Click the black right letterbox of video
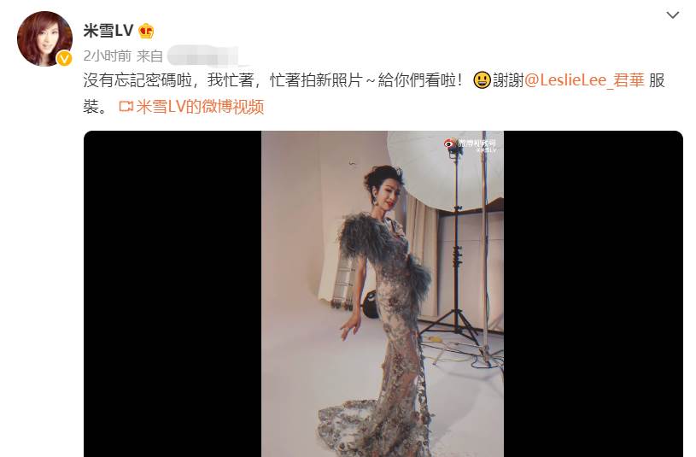Image resolution: width=696 pixels, height=457 pixels. 593,294
